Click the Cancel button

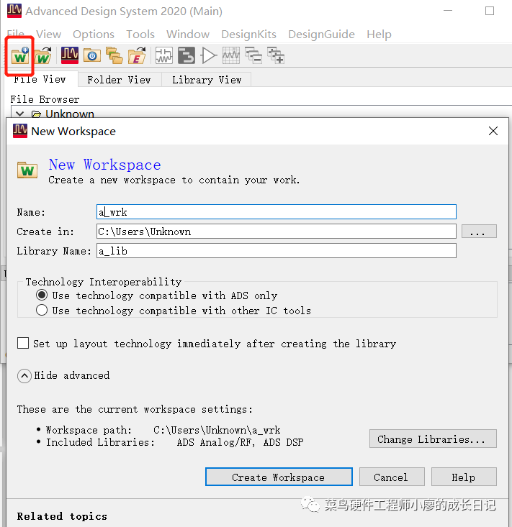pos(392,477)
